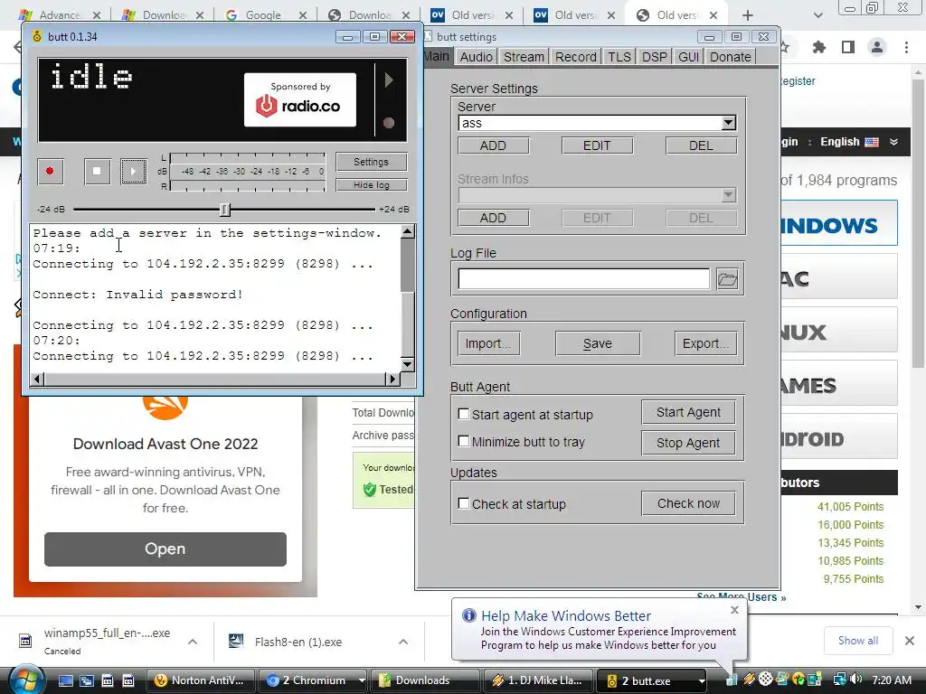
Task: Click the play/start streaming button in butt
Action: [x=134, y=171]
